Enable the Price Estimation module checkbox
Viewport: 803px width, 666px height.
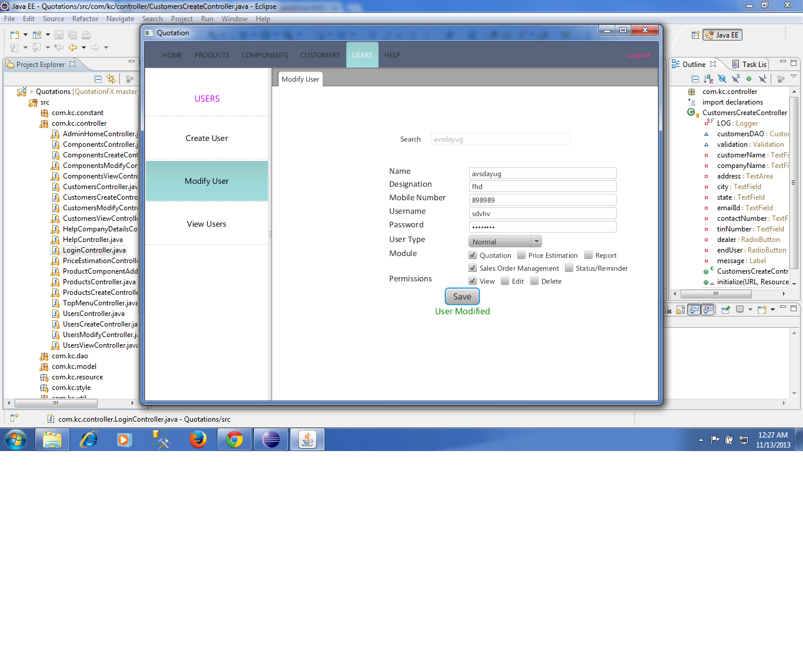coord(521,255)
